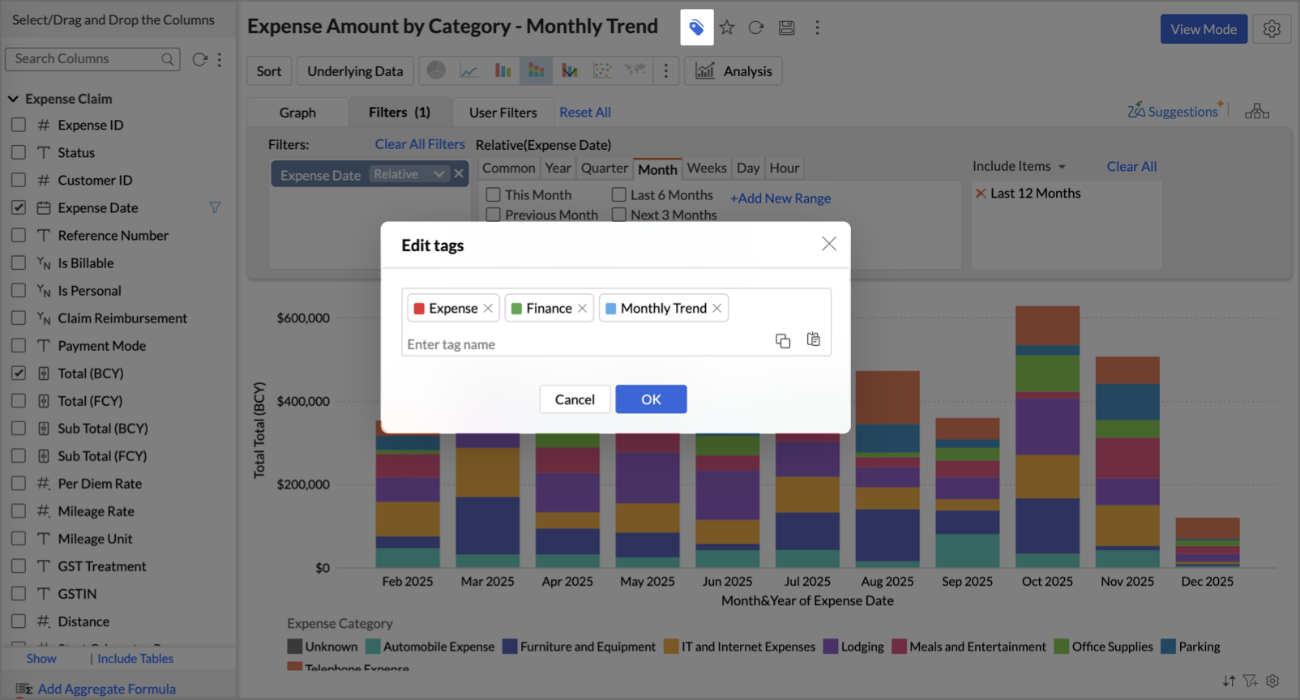Select the scatter plot chart icon

[601, 70]
